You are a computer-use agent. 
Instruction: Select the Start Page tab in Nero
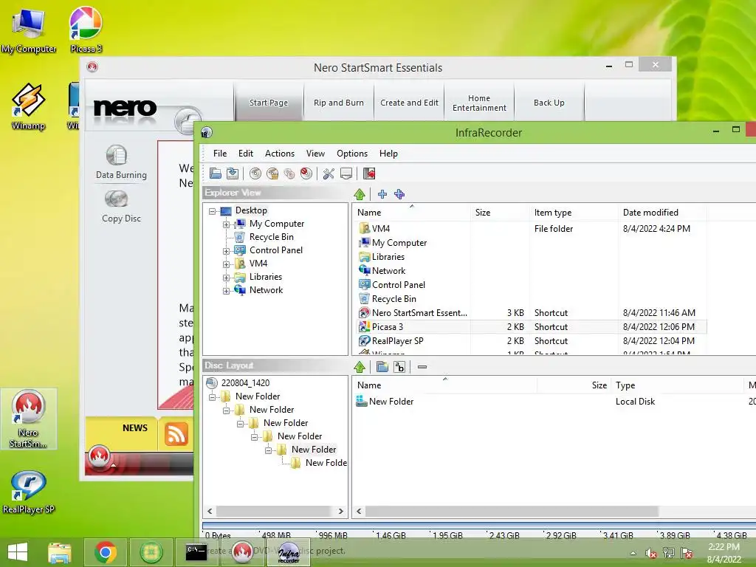click(x=269, y=102)
